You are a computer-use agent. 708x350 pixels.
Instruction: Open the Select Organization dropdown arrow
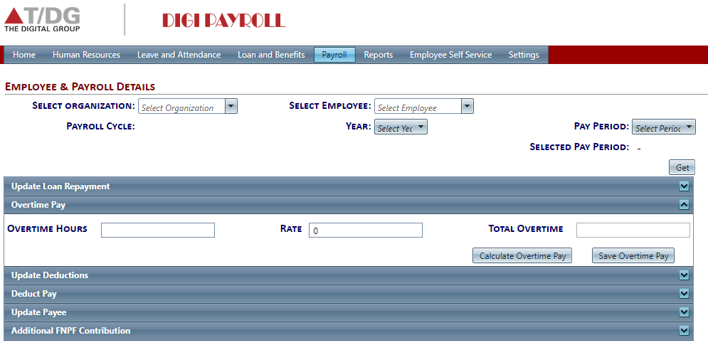coord(231,107)
